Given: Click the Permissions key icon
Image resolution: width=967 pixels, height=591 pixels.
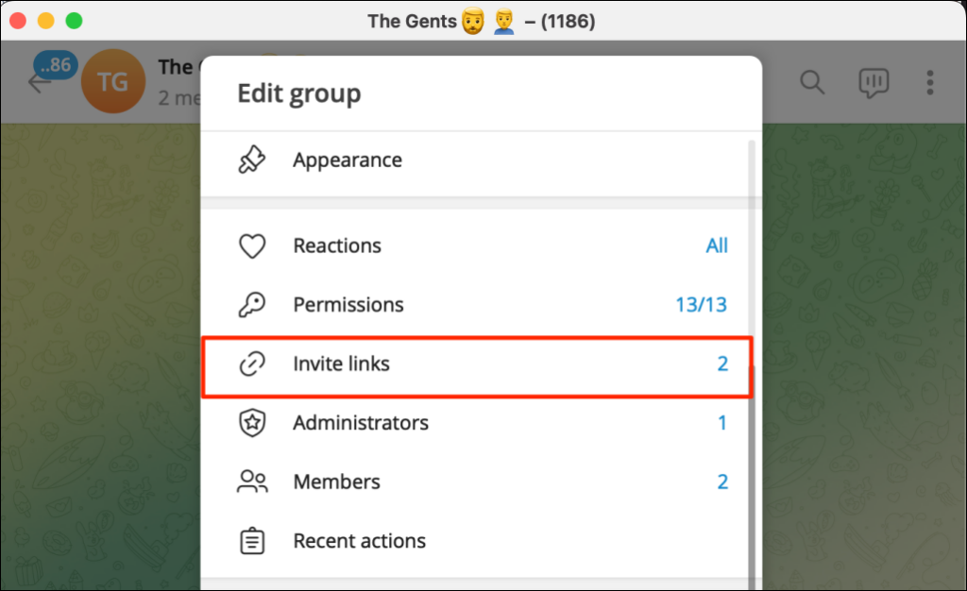Looking at the screenshot, I should pyautogui.click(x=251, y=305).
